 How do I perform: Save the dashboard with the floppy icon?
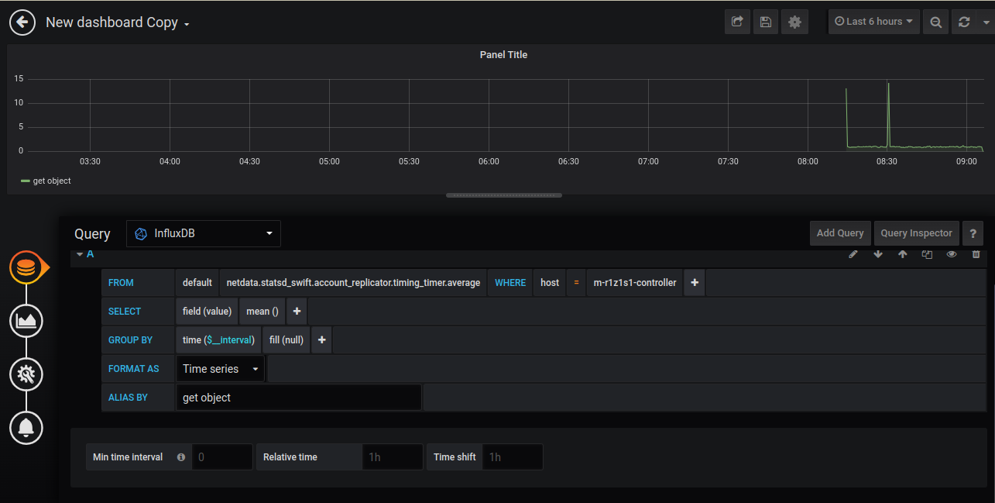[x=766, y=22]
